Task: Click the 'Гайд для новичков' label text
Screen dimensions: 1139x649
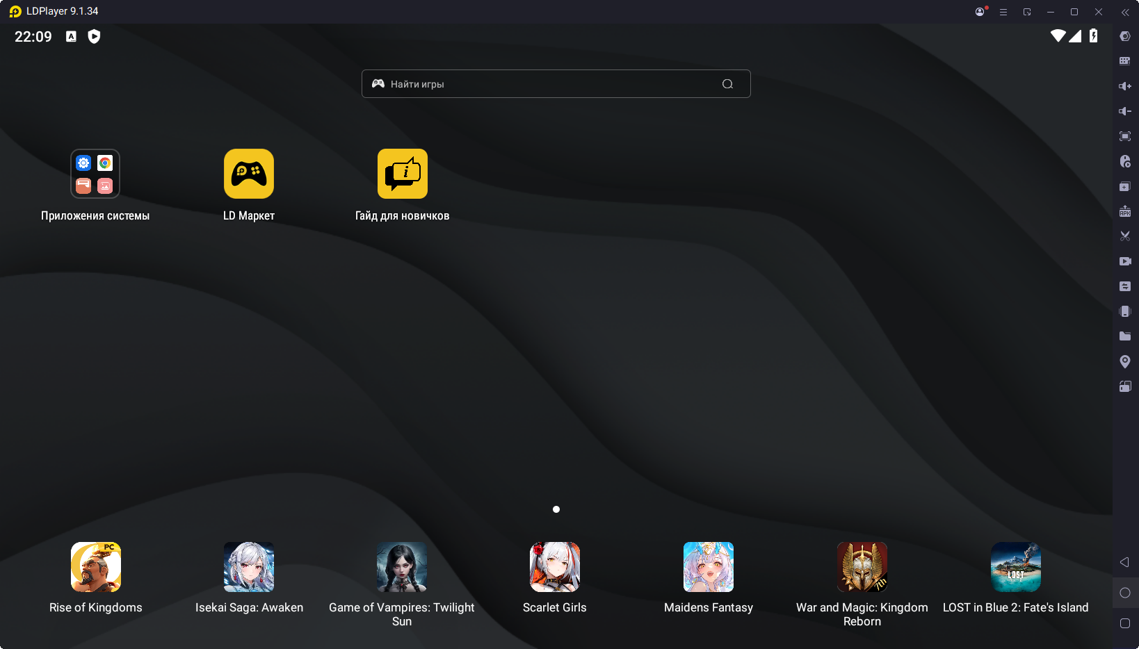Action: pyautogui.click(x=403, y=216)
